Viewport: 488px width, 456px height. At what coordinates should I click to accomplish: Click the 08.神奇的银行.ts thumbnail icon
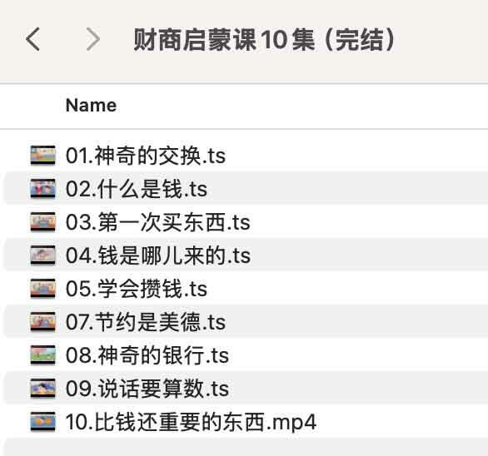[43, 355]
